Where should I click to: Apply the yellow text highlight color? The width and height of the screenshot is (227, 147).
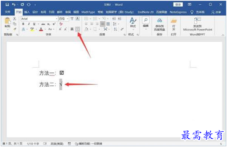click(32, 29)
